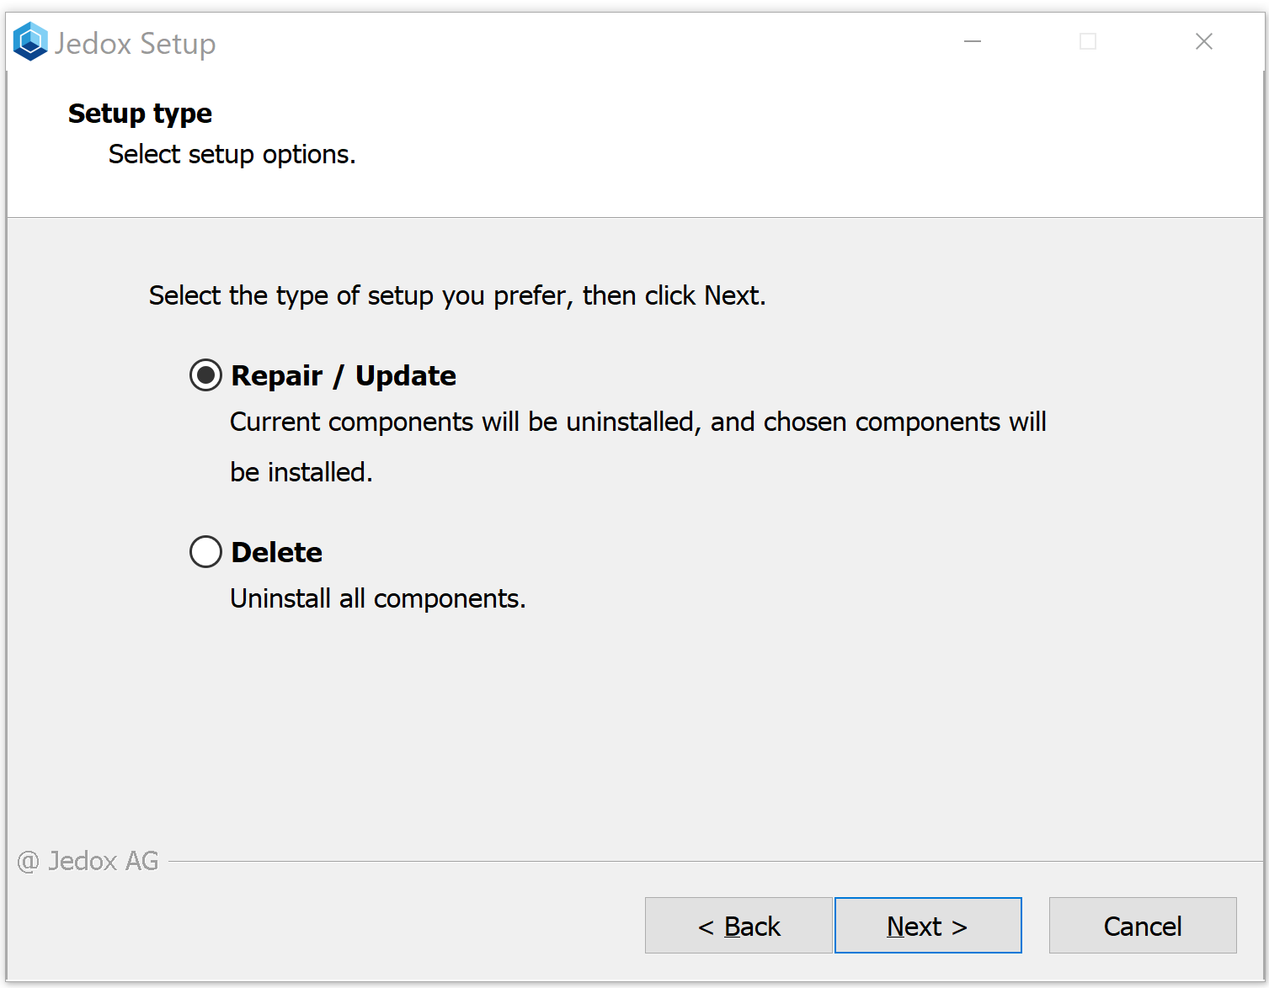Click the bold 'Repair / Update' label
Image resolution: width=1269 pixels, height=988 pixels.
click(x=344, y=375)
